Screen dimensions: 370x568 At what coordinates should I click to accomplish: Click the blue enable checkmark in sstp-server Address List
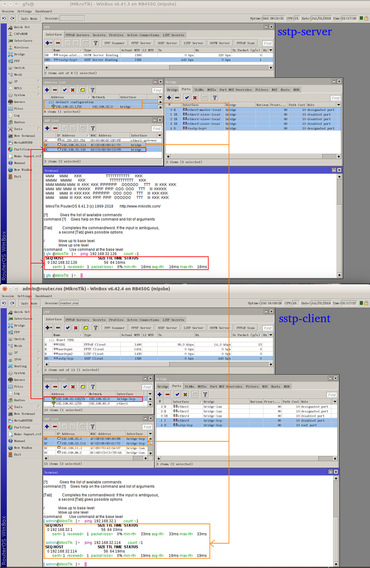64,90
